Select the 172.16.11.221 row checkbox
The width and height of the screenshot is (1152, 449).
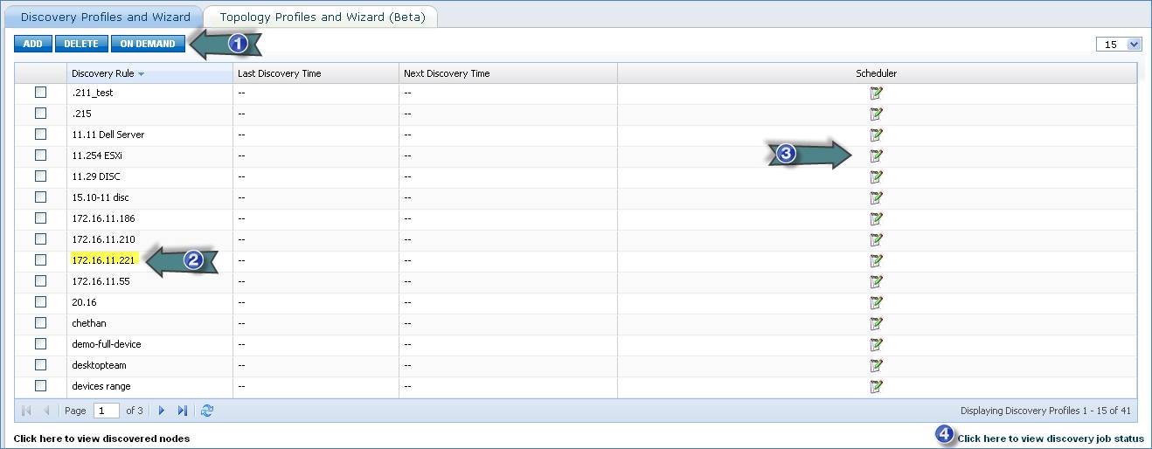[x=40, y=260]
